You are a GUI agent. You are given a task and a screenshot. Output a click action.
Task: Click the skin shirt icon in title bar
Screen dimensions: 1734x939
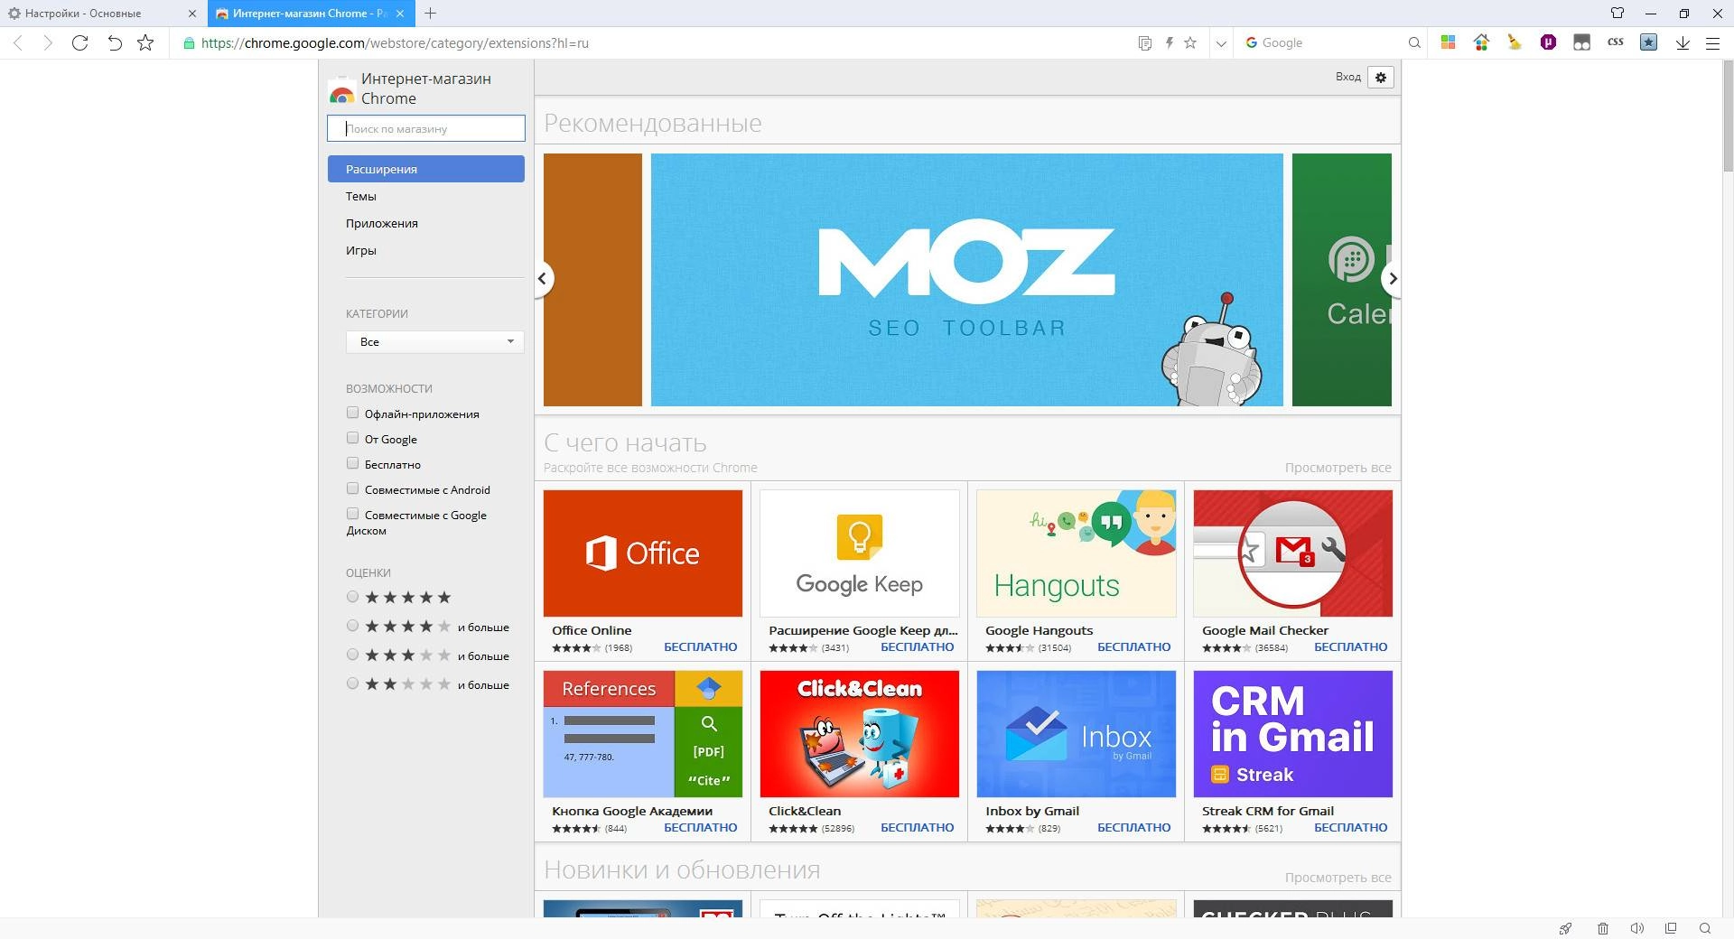[1617, 13]
